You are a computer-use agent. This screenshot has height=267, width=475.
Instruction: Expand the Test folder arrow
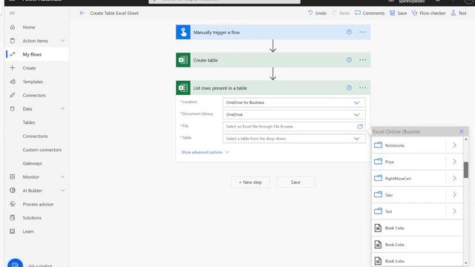(x=454, y=211)
